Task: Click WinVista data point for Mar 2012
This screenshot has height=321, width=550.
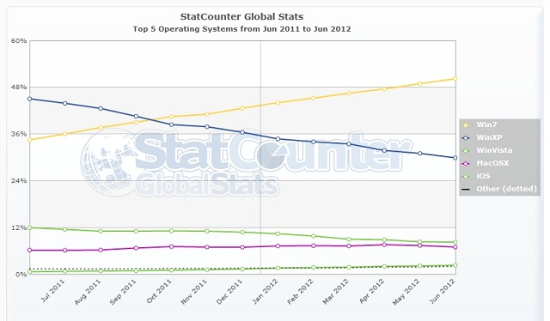Action: 349,239
